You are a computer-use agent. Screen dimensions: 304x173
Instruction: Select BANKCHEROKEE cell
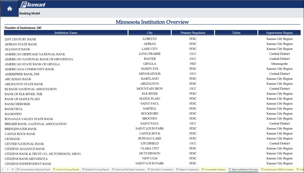point(17,104)
